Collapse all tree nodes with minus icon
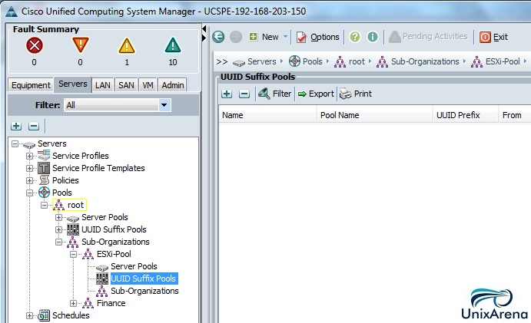This screenshot has width=531, height=323. 34,126
